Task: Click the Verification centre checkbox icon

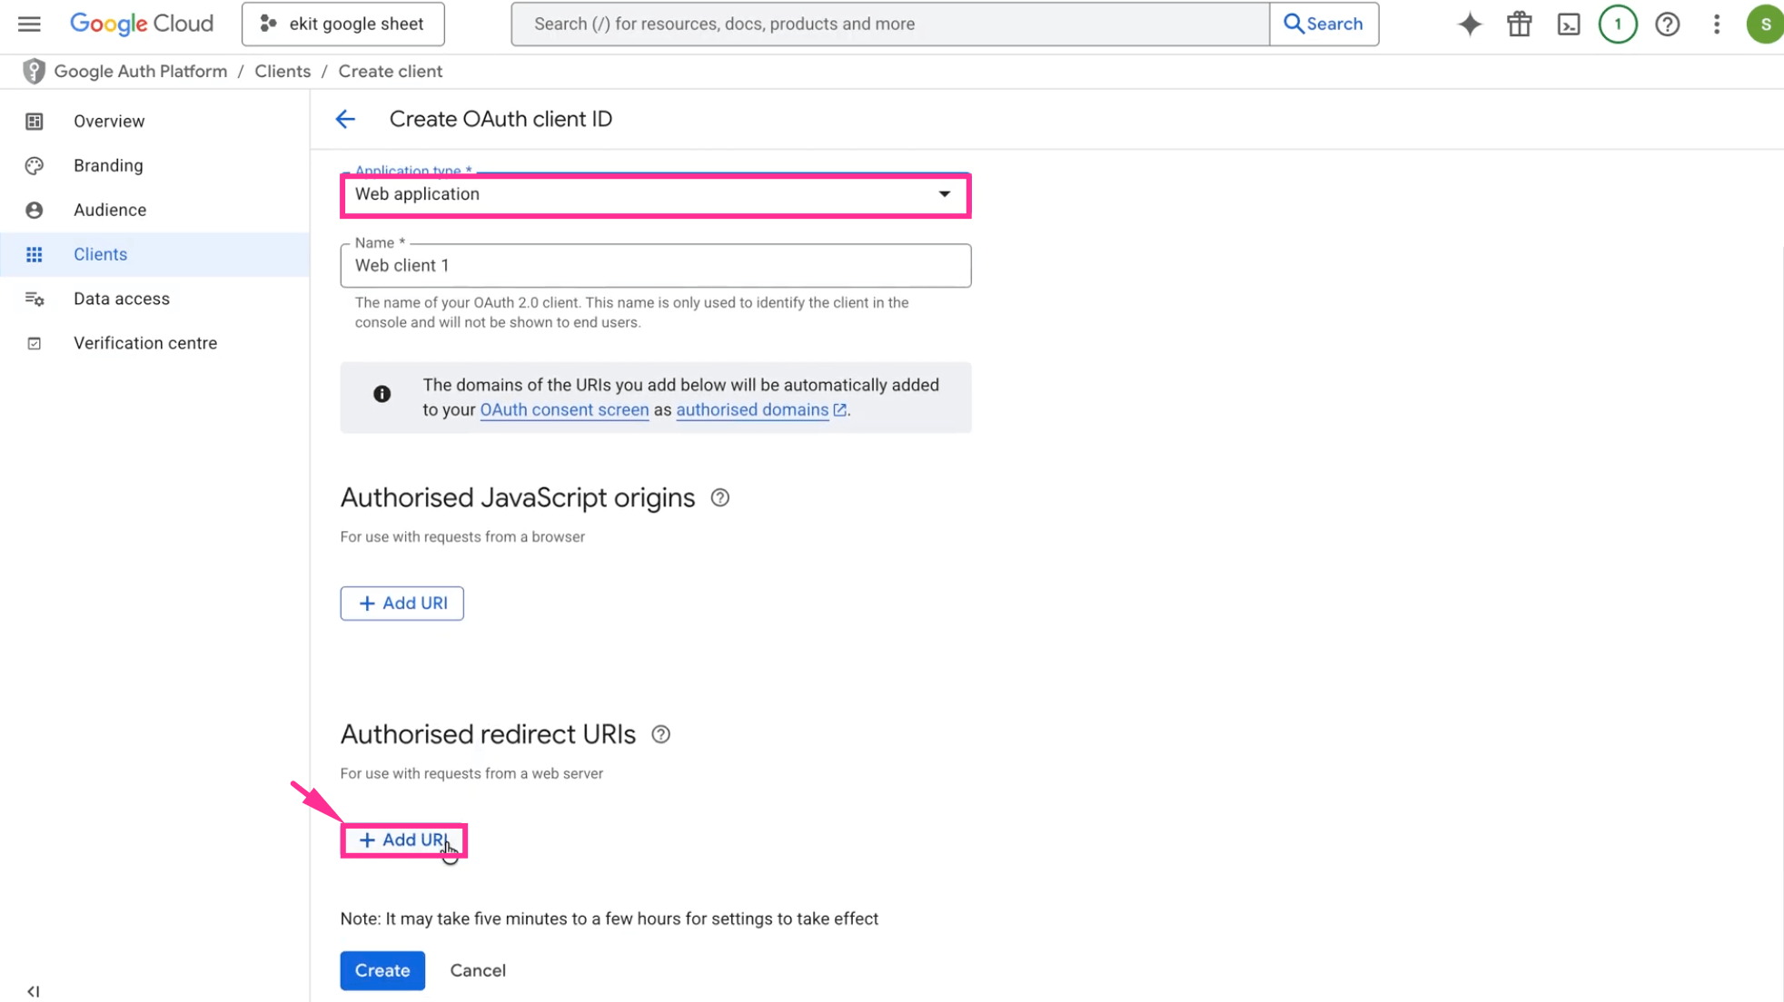Action: 35,344
